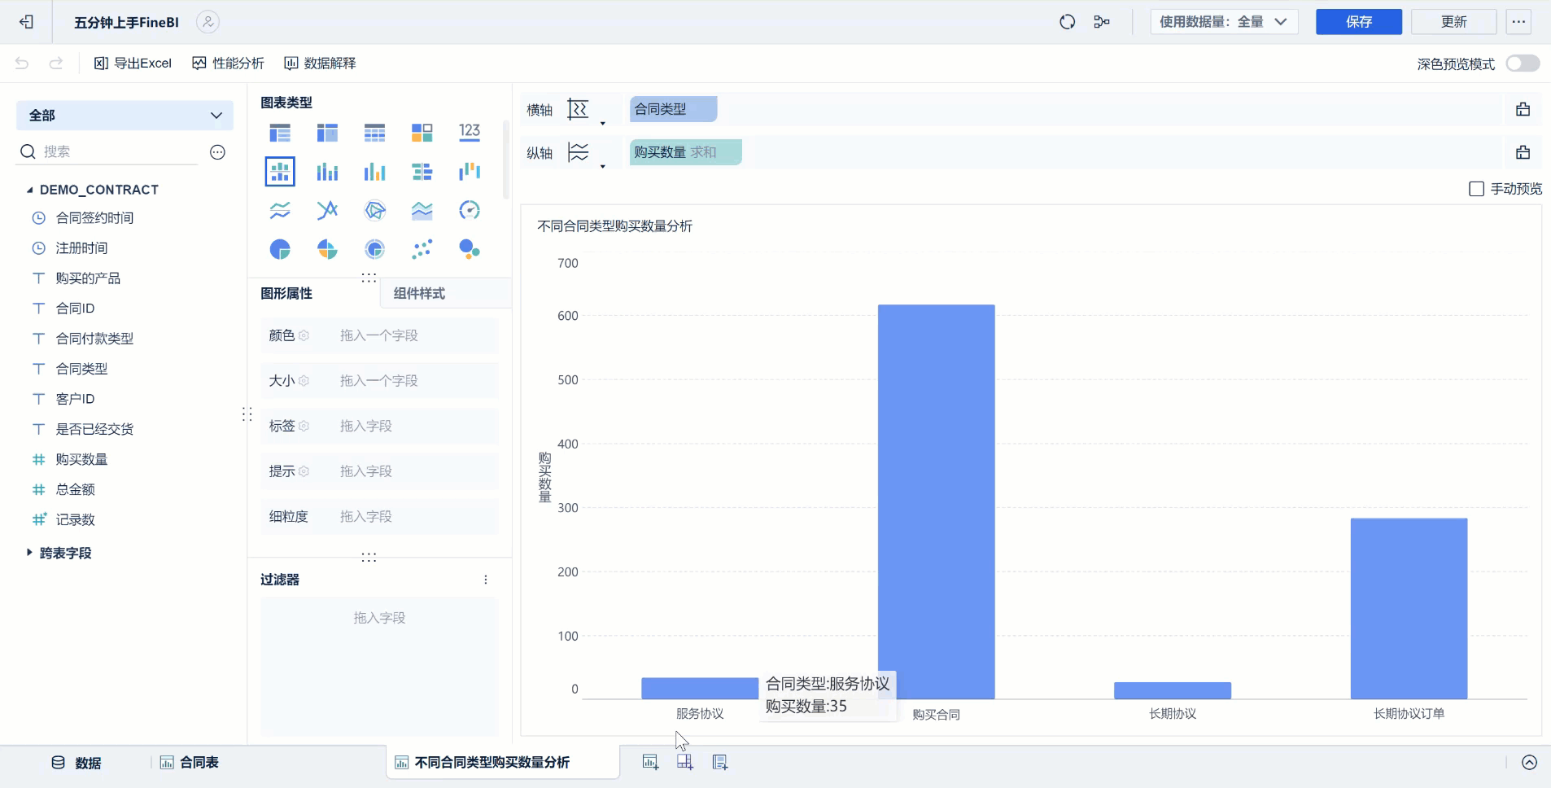Viewport: 1551px width, 788px height.
Task: Select the bubble chart type
Action: (x=470, y=249)
